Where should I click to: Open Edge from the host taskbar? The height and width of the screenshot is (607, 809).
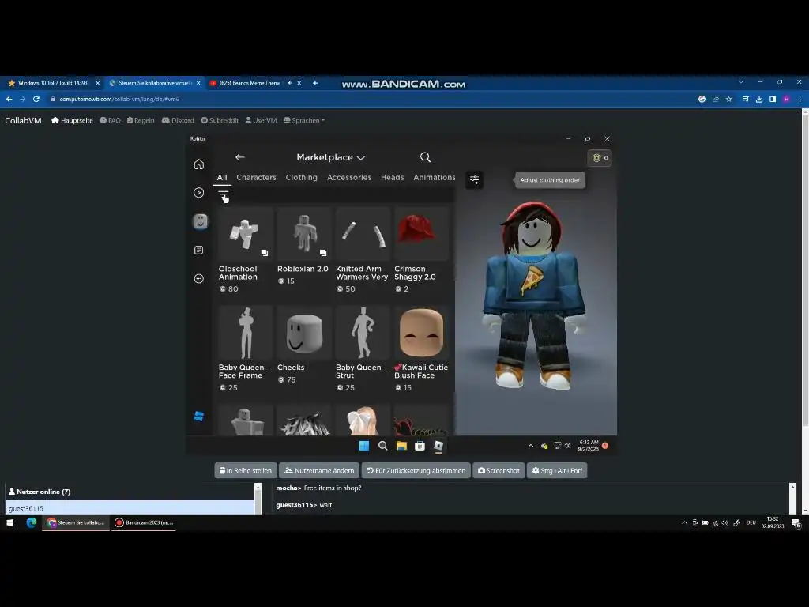pos(32,523)
